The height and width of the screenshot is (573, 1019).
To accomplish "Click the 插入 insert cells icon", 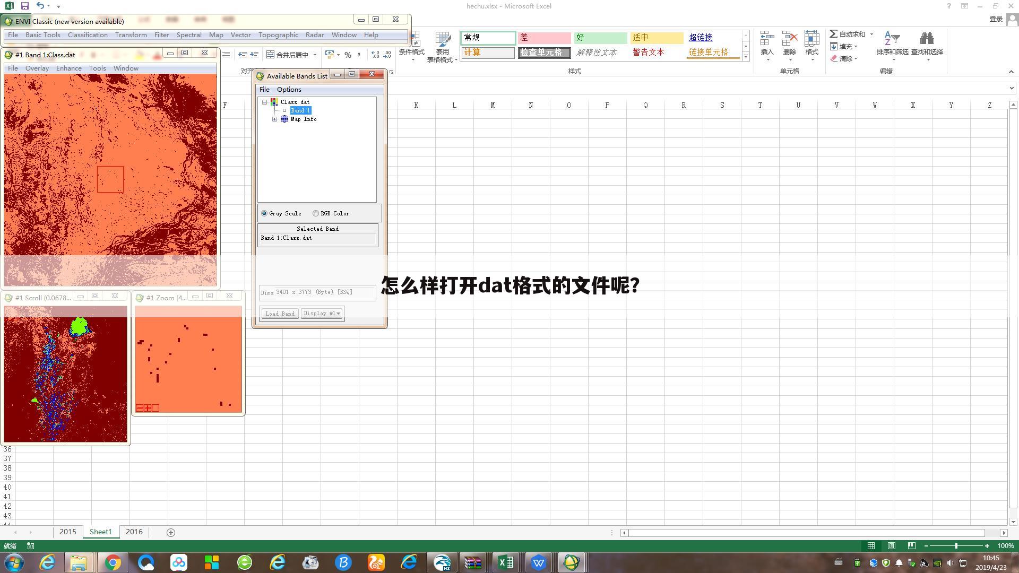I will point(767,39).
